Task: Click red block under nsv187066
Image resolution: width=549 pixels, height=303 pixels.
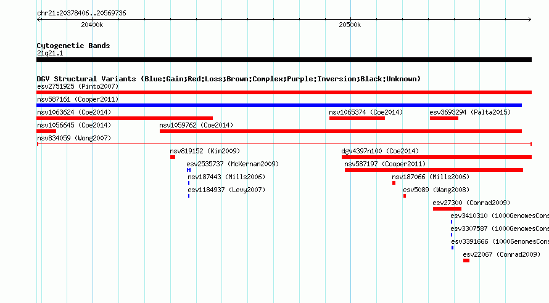Action: pyautogui.click(x=394, y=183)
